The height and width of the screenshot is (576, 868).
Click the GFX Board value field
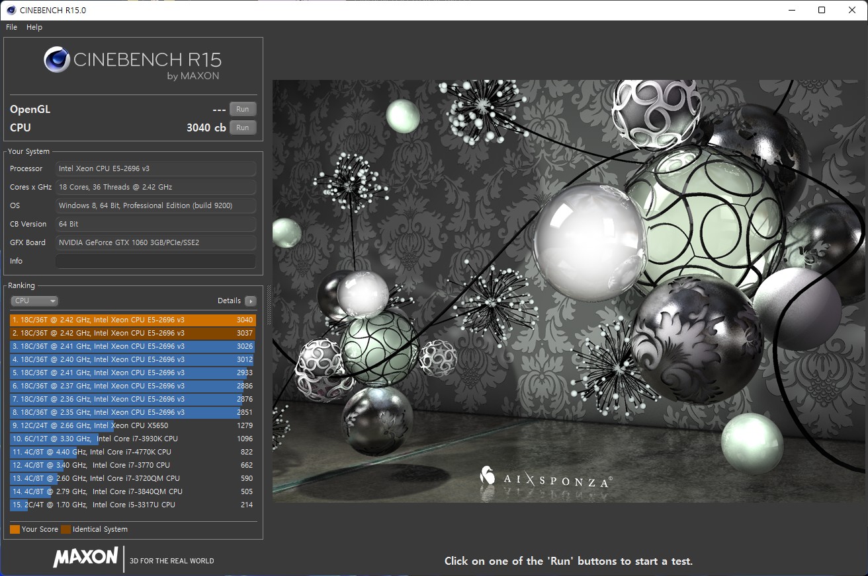156,242
